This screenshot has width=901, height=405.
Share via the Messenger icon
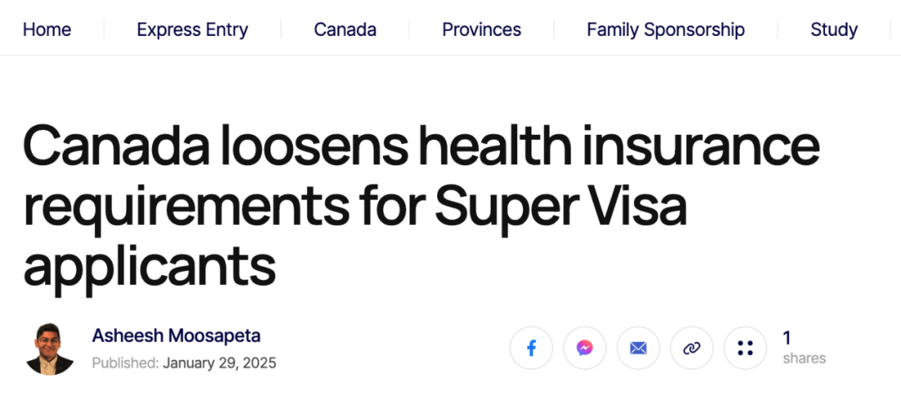585,347
